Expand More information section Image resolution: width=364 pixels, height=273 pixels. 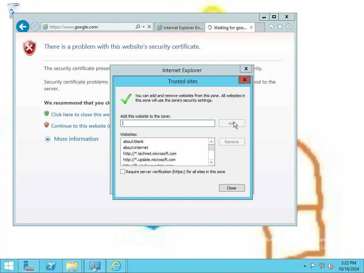tap(48, 139)
